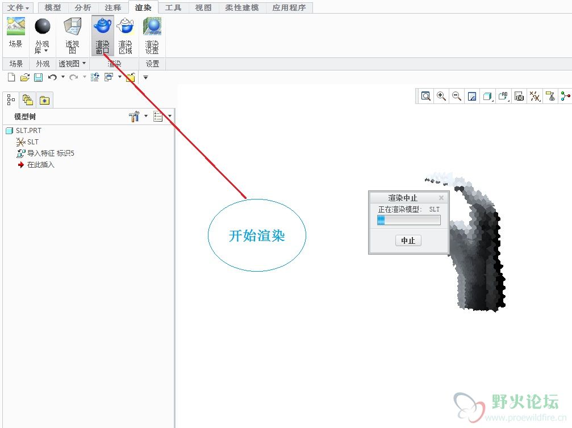The width and height of the screenshot is (572, 428).
Task: Click 中止 button to stop rendering
Action: click(x=408, y=240)
